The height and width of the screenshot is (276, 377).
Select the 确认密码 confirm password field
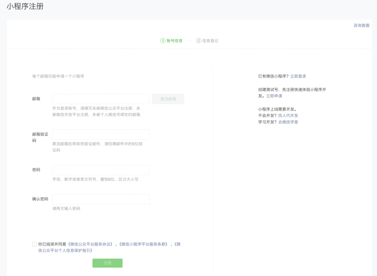coord(101,199)
